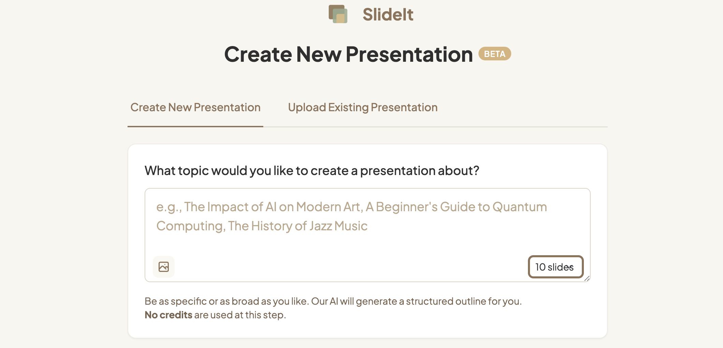Click the helper text about structured outline
Screen dimensions: 723x348
tap(333, 301)
